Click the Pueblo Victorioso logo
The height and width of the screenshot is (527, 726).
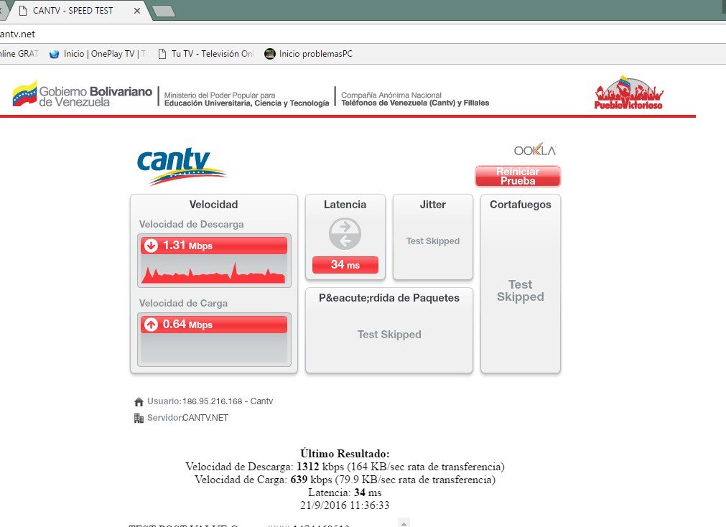pyautogui.click(x=628, y=93)
